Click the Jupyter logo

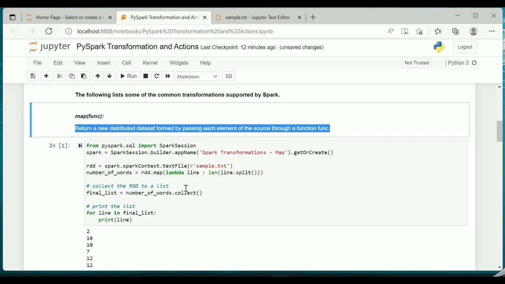point(50,47)
